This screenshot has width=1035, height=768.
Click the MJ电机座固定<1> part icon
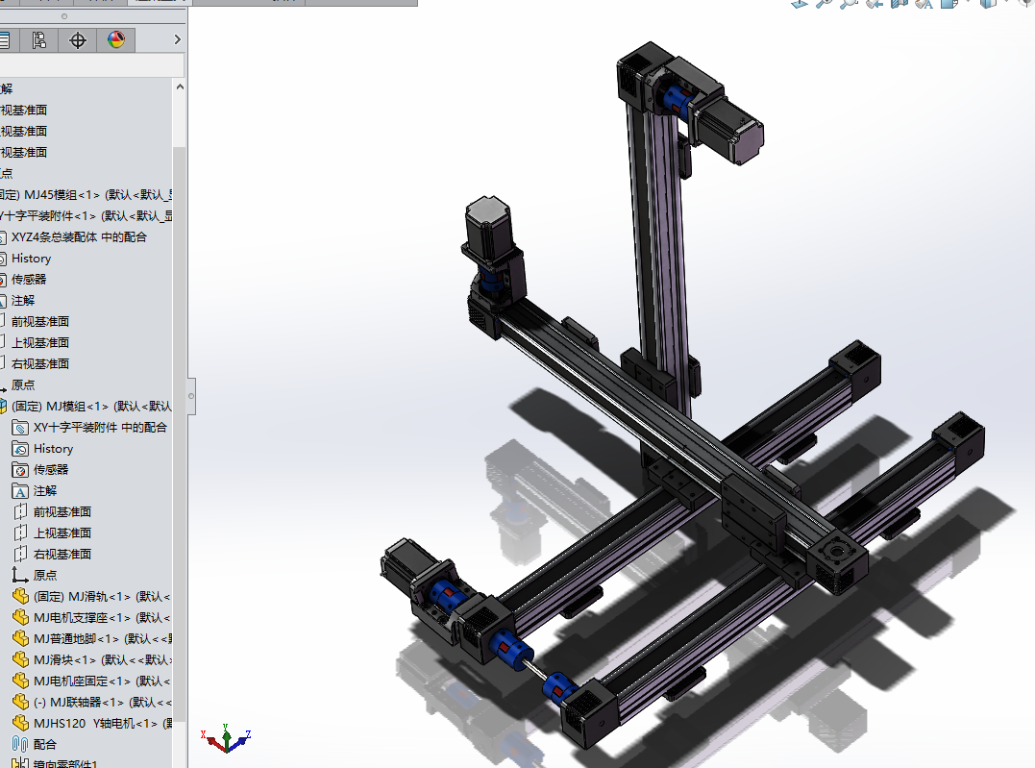point(20,681)
